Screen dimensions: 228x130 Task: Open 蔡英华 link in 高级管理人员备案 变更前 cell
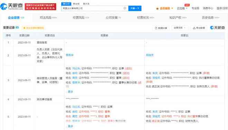point(76,83)
